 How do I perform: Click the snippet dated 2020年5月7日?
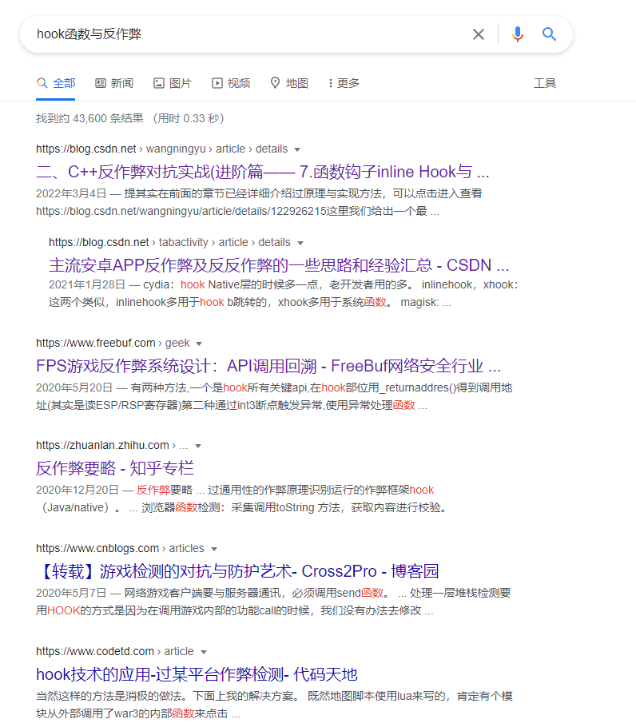point(273,602)
